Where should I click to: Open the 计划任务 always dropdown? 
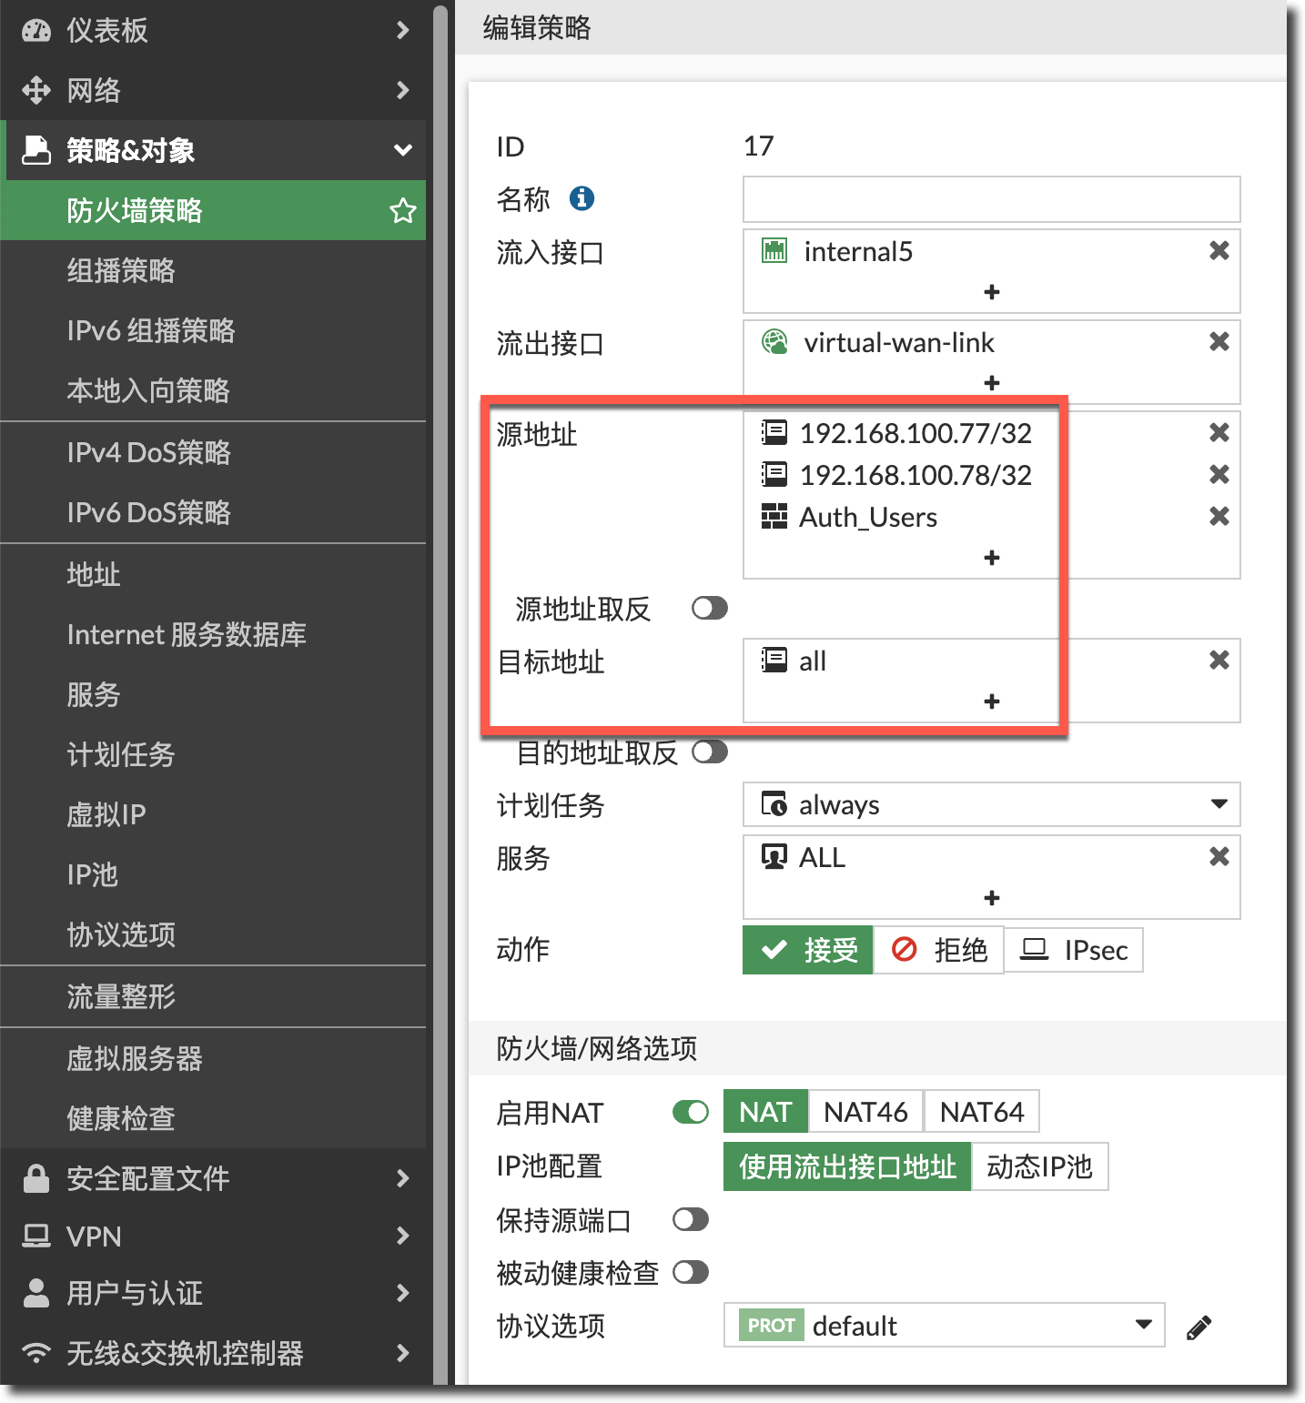pyautogui.click(x=992, y=804)
